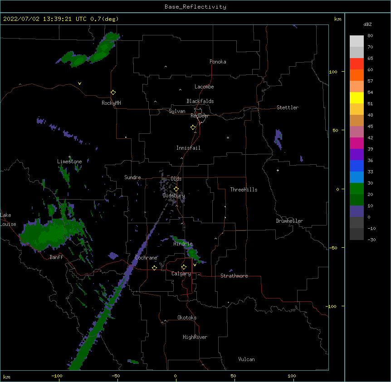The image size is (391, 382).
Task: Click the 39 dBZ magenta color swatch
Action: tap(357, 143)
